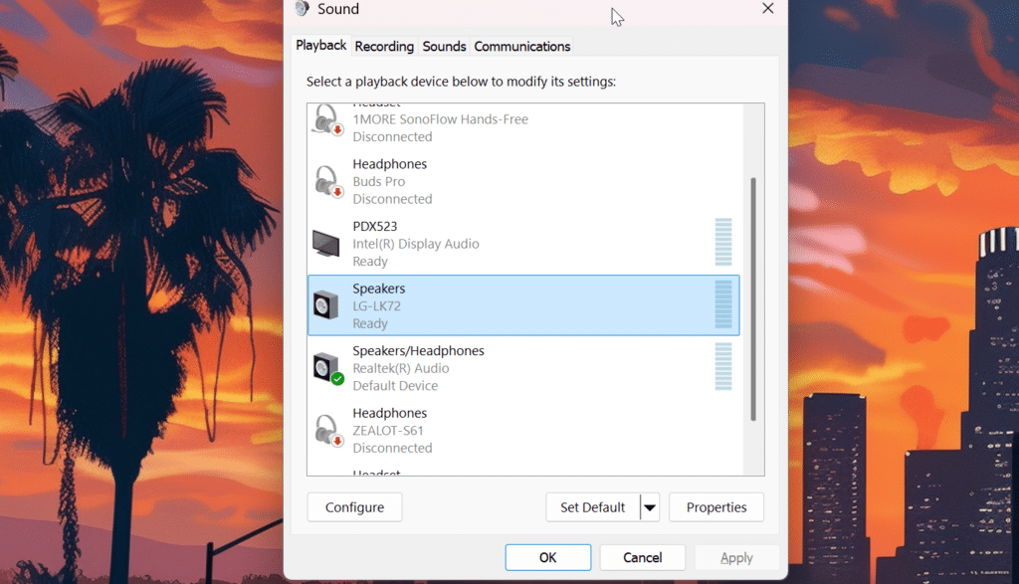Image resolution: width=1019 pixels, height=584 pixels.
Task: Click the Disconnected status under ZEALOT-S61
Action: 392,449
